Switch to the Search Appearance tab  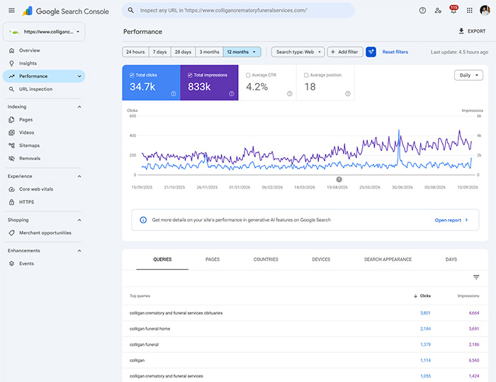tap(388, 259)
